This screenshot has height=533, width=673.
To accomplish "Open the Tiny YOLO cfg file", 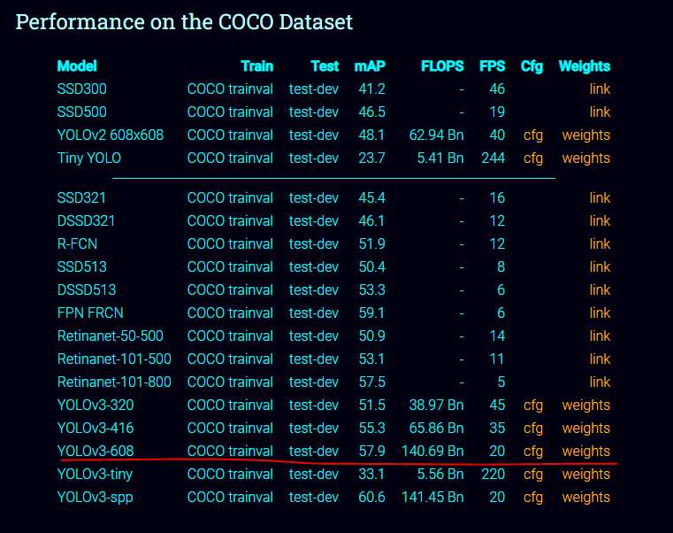I will coord(533,158).
